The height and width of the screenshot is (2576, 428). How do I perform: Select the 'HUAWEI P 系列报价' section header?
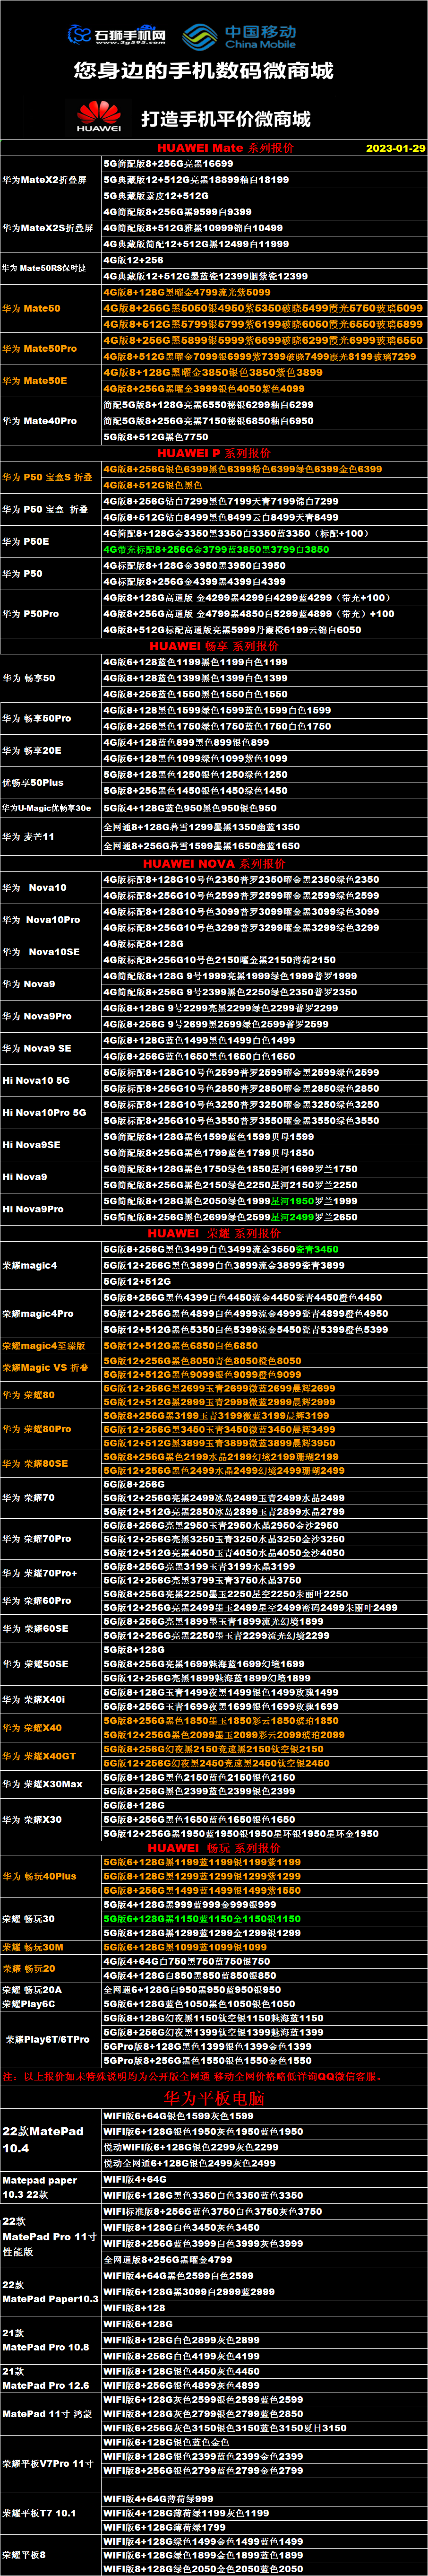pyautogui.click(x=214, y=453)
